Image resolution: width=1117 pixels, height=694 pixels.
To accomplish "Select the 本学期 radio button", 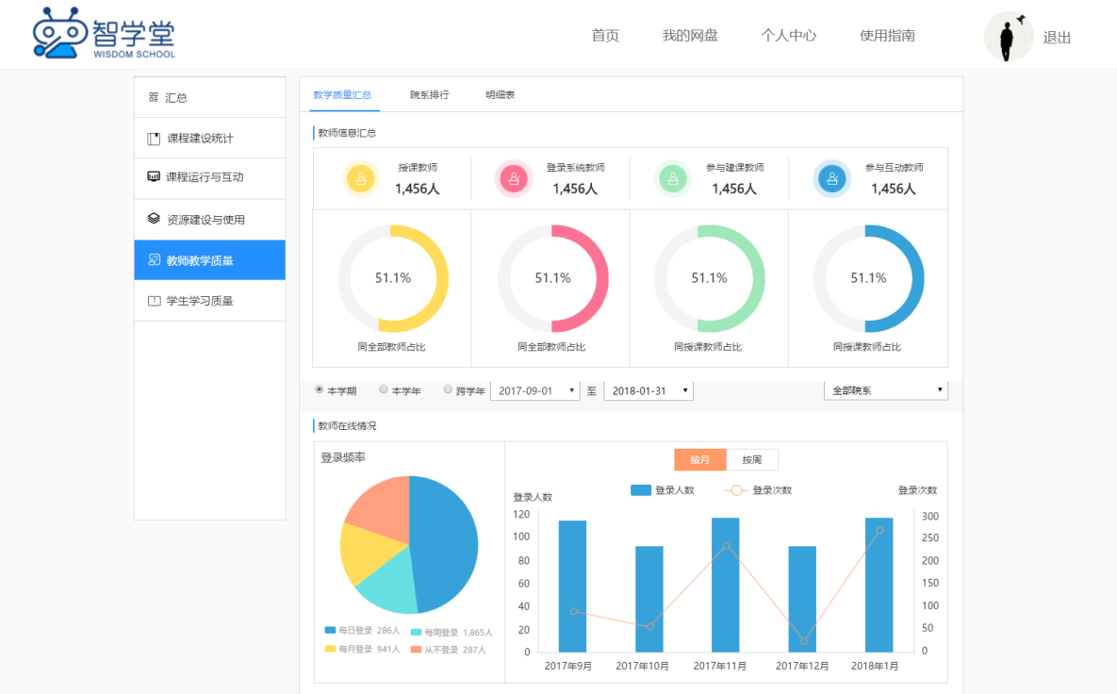I will pyautogui.click(x=320, y=389).
